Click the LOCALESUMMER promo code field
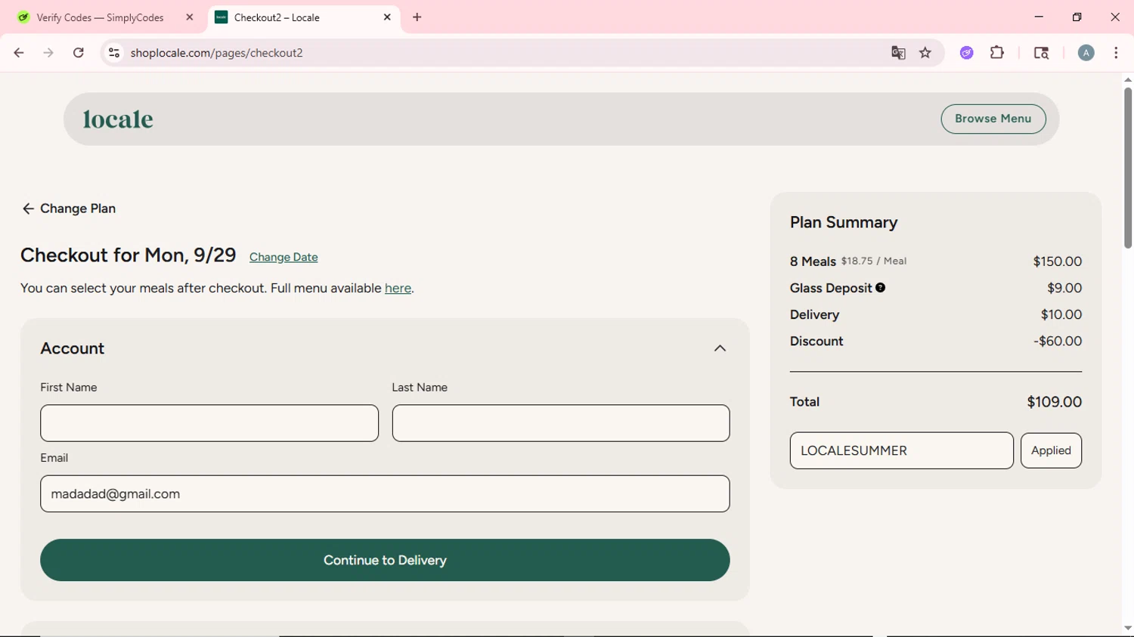The image size is (1134, 637). point(901,450)
